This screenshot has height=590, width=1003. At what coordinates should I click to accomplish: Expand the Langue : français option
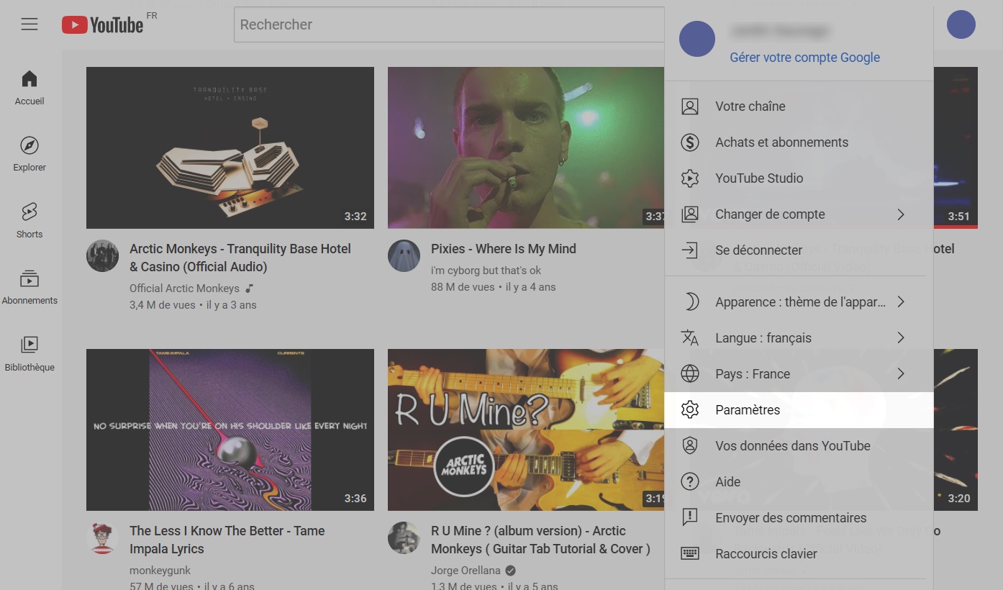[x=901, y=337]
